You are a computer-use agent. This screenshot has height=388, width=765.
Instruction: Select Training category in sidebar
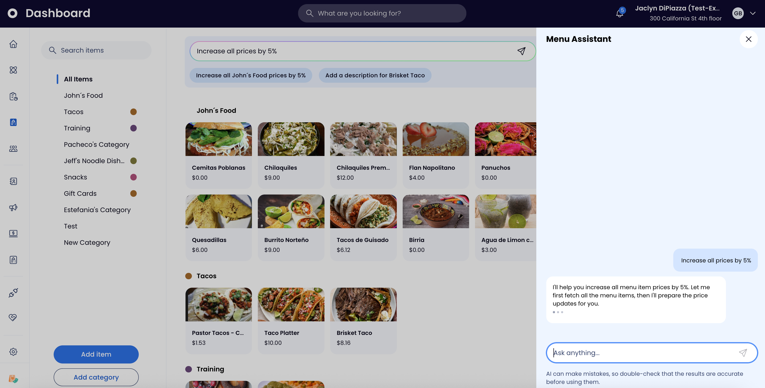point(77,128)
